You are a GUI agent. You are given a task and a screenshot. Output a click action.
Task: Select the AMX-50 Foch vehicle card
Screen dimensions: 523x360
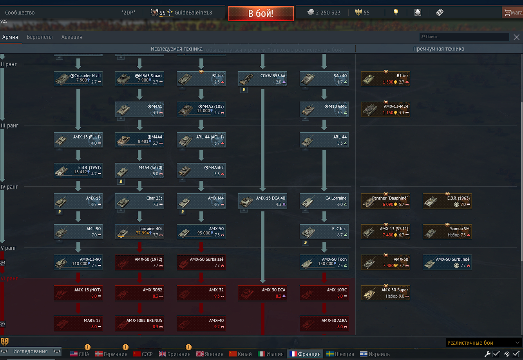tap(324, 262)
